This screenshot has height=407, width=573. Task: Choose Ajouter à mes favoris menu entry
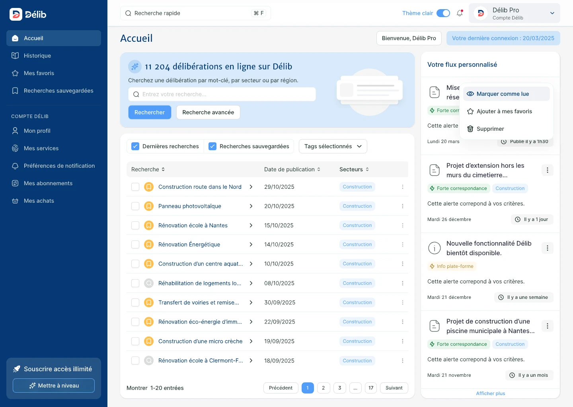click(x=506, y=111)
